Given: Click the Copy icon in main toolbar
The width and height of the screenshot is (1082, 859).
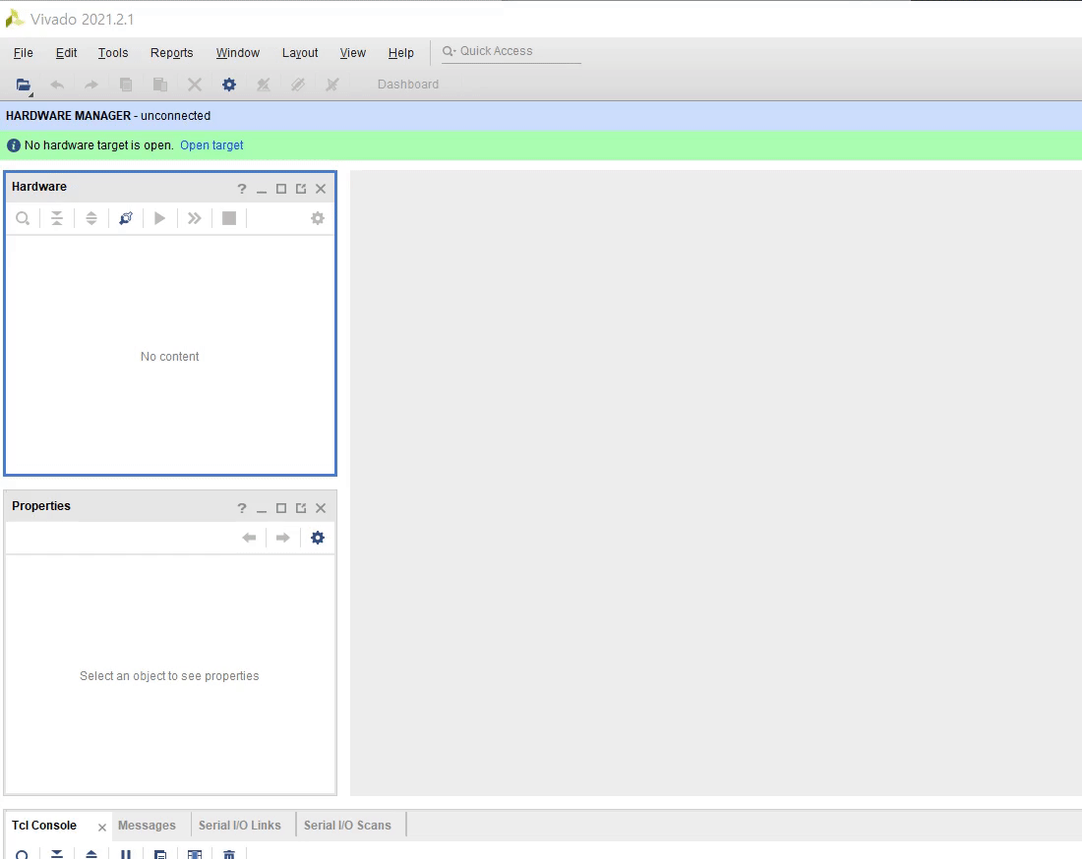Looking at the screenshot, I should 126,85.
